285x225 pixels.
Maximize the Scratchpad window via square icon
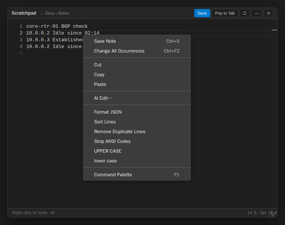coord(244,13)
